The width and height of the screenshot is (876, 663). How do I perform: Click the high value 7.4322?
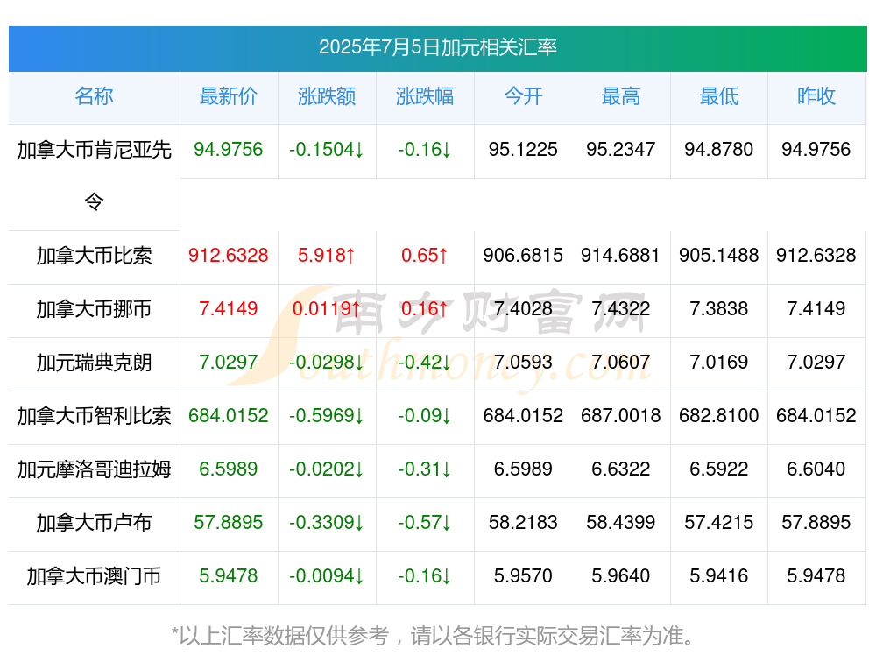(x=621, y=309)
